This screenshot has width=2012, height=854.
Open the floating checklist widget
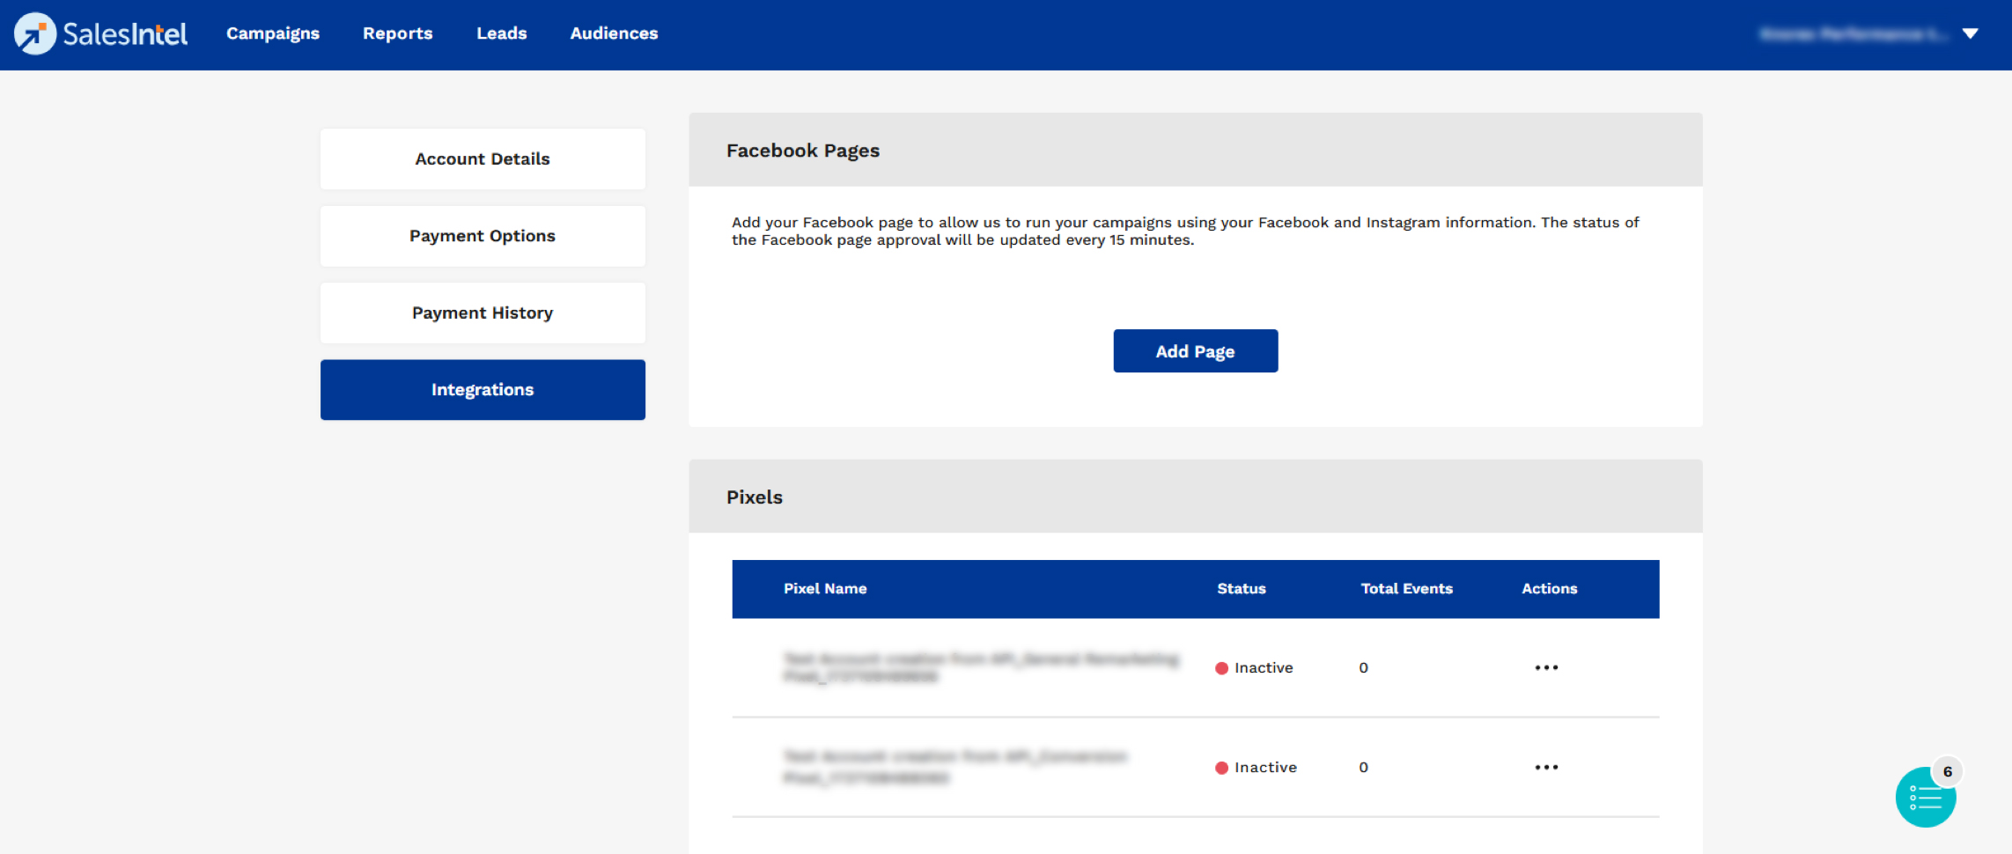coord(1924,797)
